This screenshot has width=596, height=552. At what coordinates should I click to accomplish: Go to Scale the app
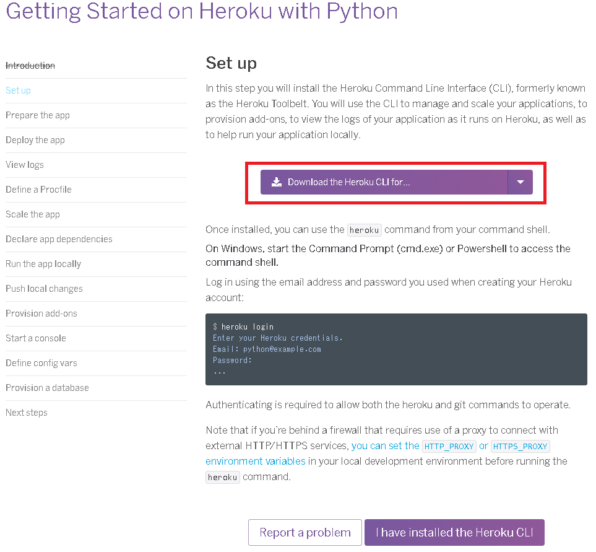click(33, 214)
